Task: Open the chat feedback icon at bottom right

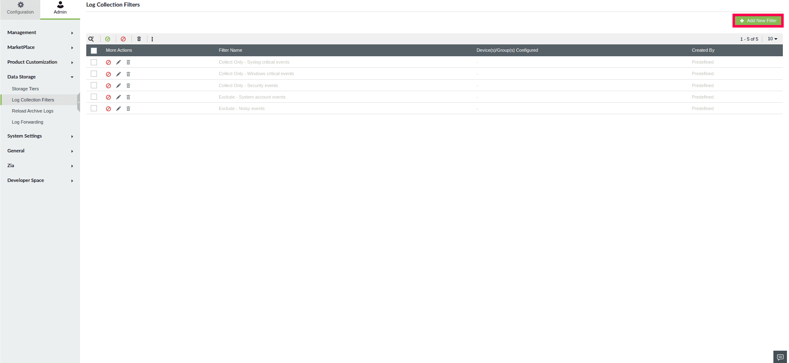Action: (x=780, y=357)
